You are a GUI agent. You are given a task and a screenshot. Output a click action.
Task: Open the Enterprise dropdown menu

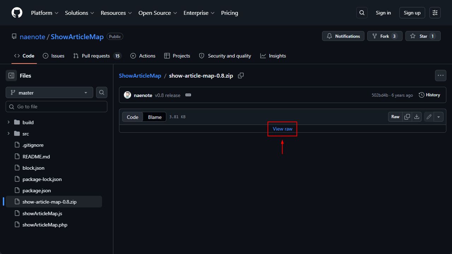click(199, 13)
